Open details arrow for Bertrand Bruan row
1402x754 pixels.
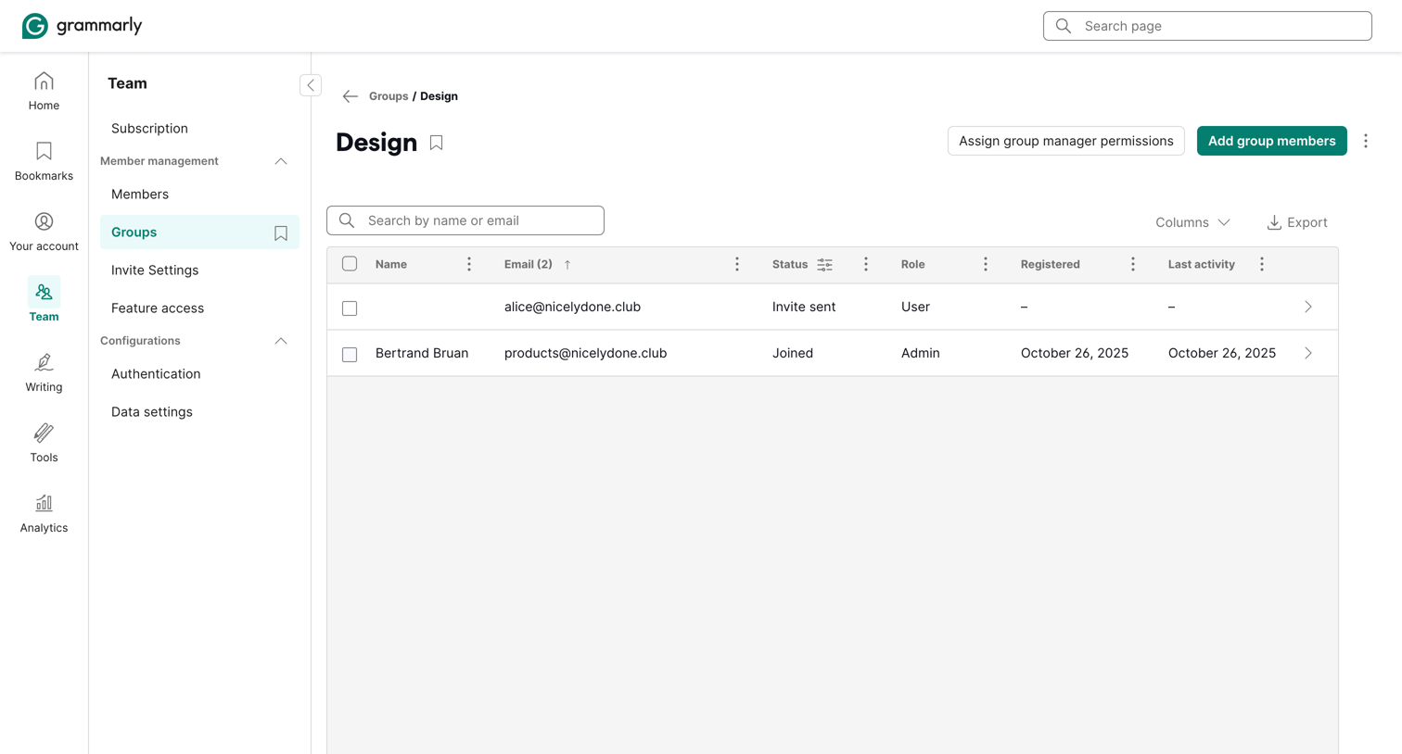click(x=1308, y=353)
